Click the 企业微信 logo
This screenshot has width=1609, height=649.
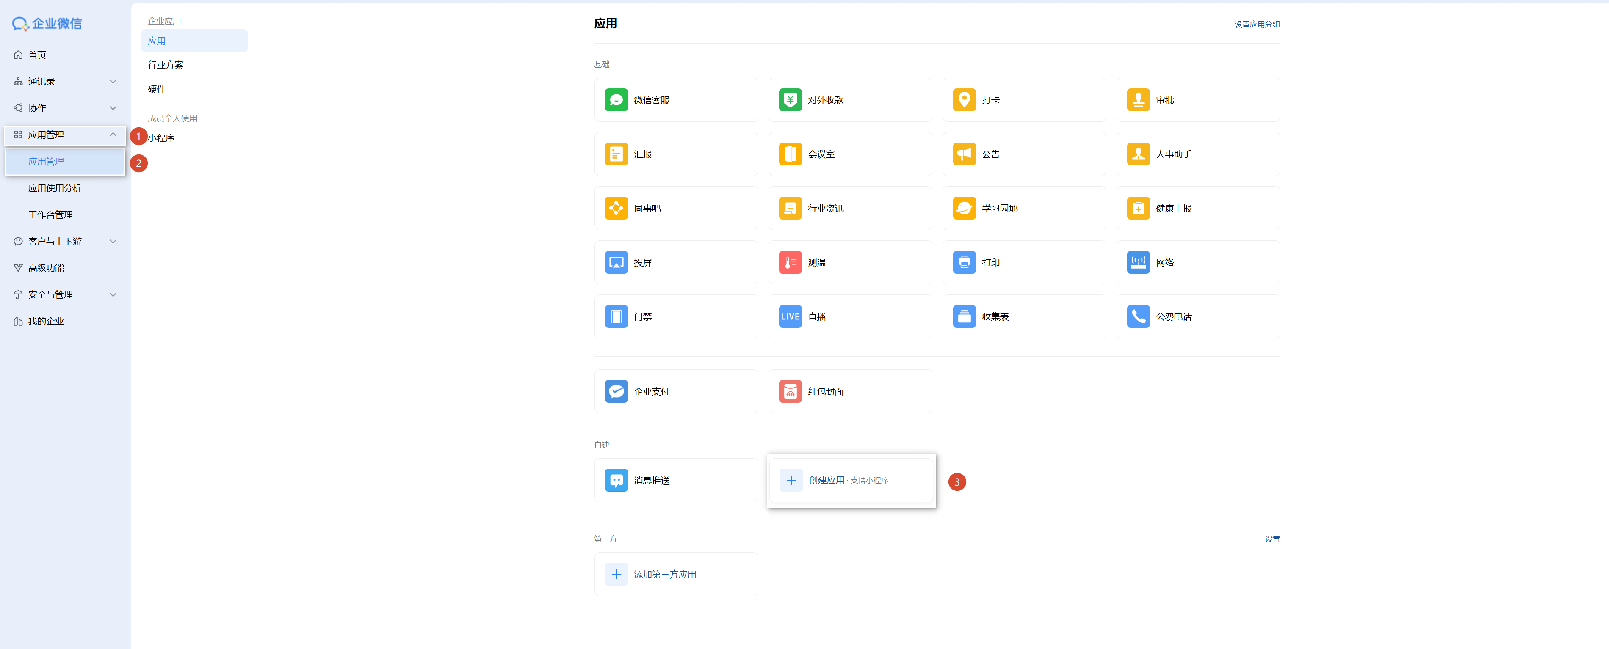click(x=47, y=24)
